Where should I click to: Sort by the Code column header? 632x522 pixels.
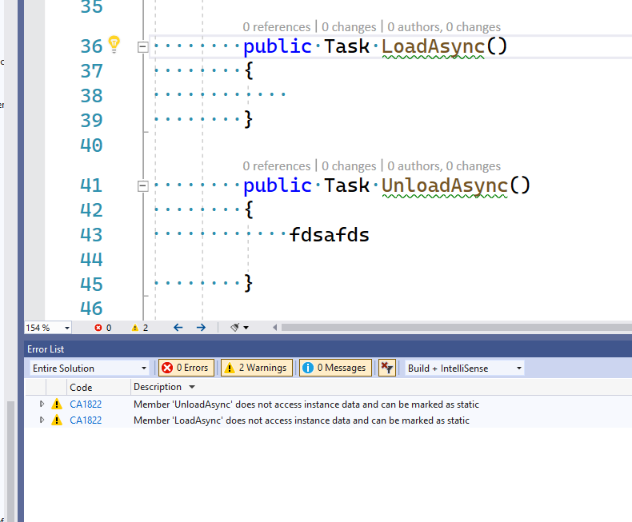(81, 388)
